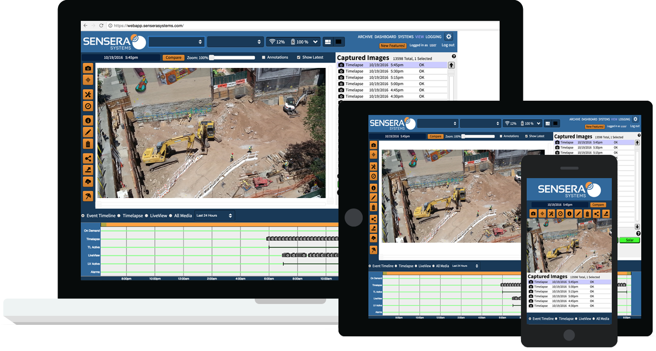Image resolution: width=656 pixels, height=351 pixels.
Task: Open the settings gear on the laptop header
Action: pos(449,37)
